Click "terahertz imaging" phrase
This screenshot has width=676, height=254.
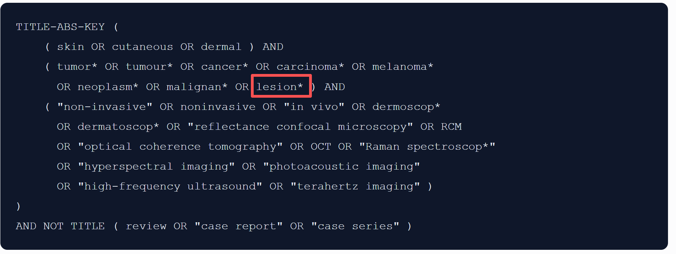coord(355,186)
